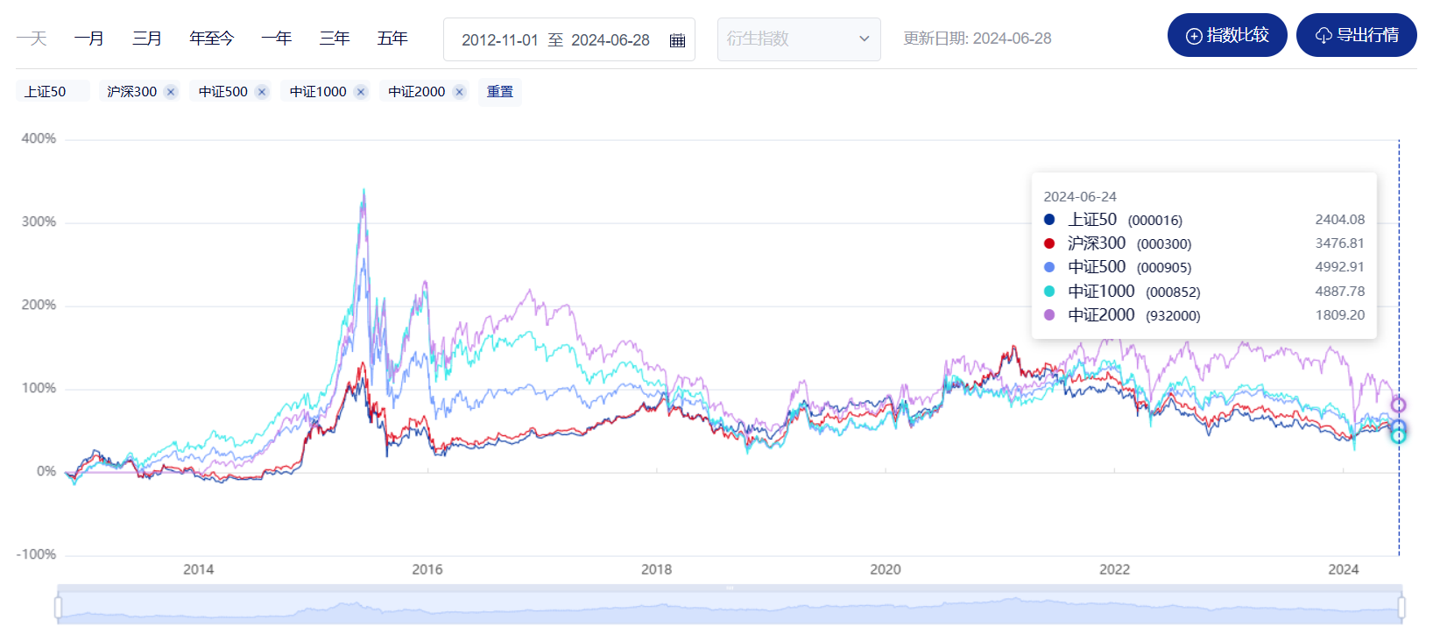Select the 一月 time range tab
1440x641 pixels.
pos(89,39)
